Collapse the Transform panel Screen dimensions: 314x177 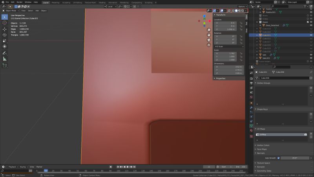pos(221,15)
